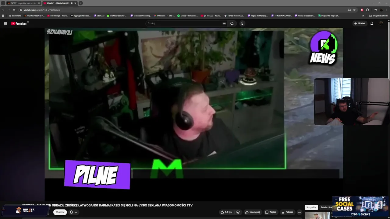Viewport: 390px width, 219px height.
Task: Open musisz to zobaczyc bookmark
Action: 305,16
